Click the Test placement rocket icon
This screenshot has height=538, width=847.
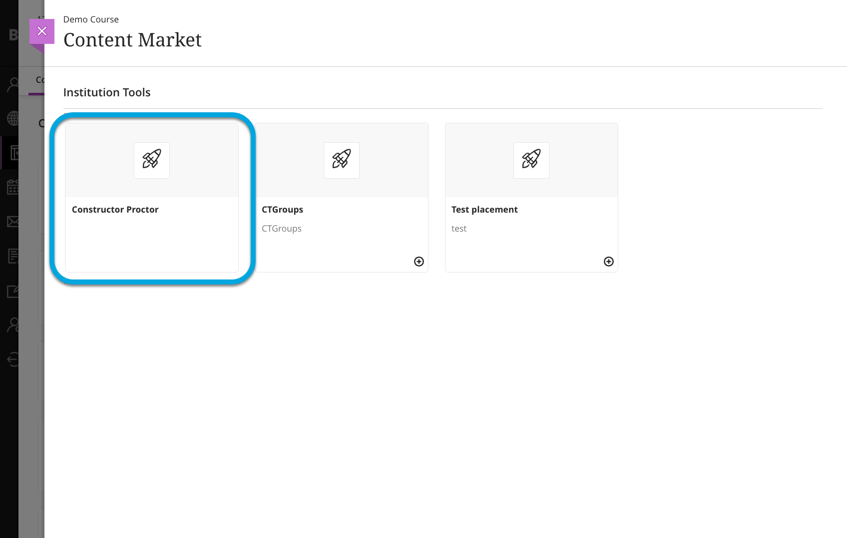coord(531,160)
